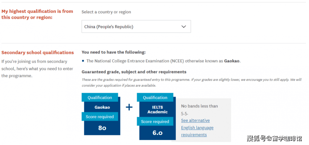
Task: Click the 'You need to have the following' text
Action: pos(114,52)
